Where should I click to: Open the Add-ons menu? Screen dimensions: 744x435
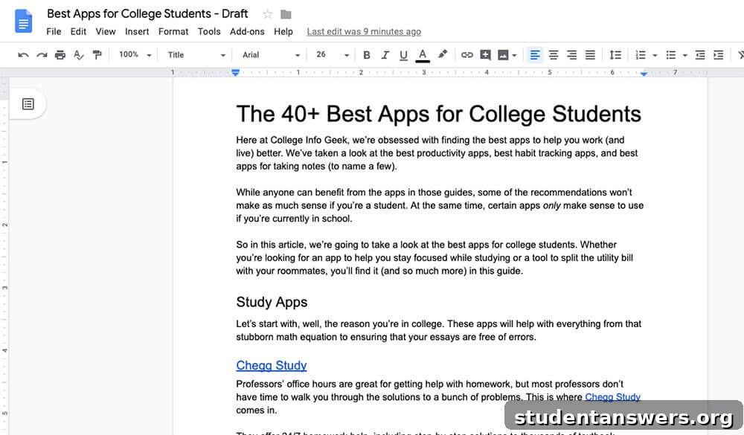coord(247,31)
